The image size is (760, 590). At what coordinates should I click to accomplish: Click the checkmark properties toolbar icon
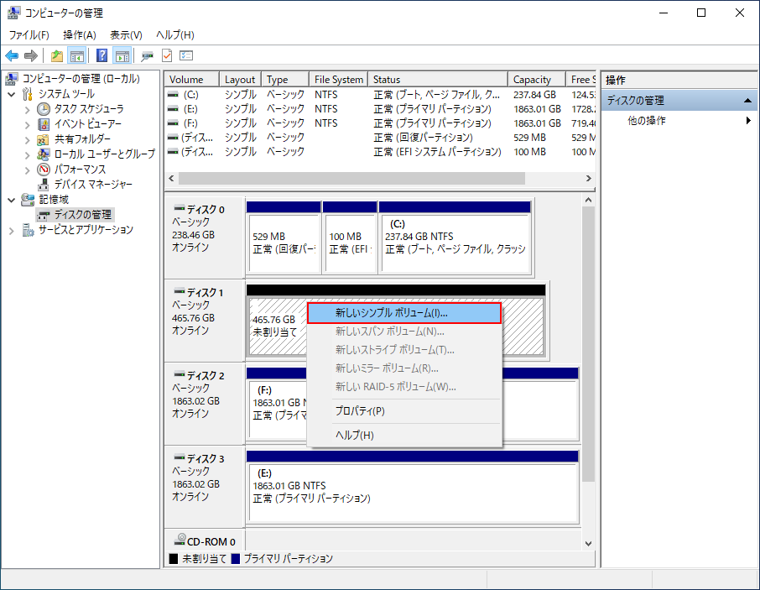167,55
